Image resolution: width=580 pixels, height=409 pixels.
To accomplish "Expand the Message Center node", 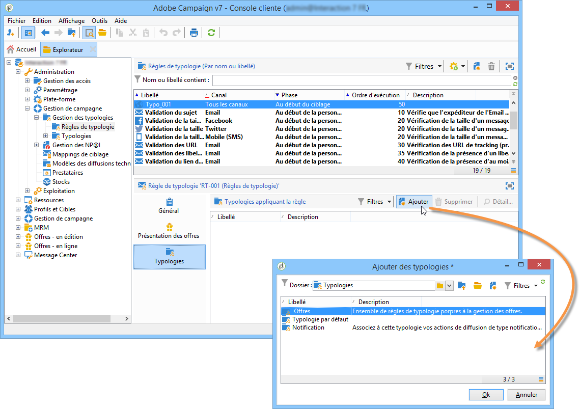I will point(18,255).
